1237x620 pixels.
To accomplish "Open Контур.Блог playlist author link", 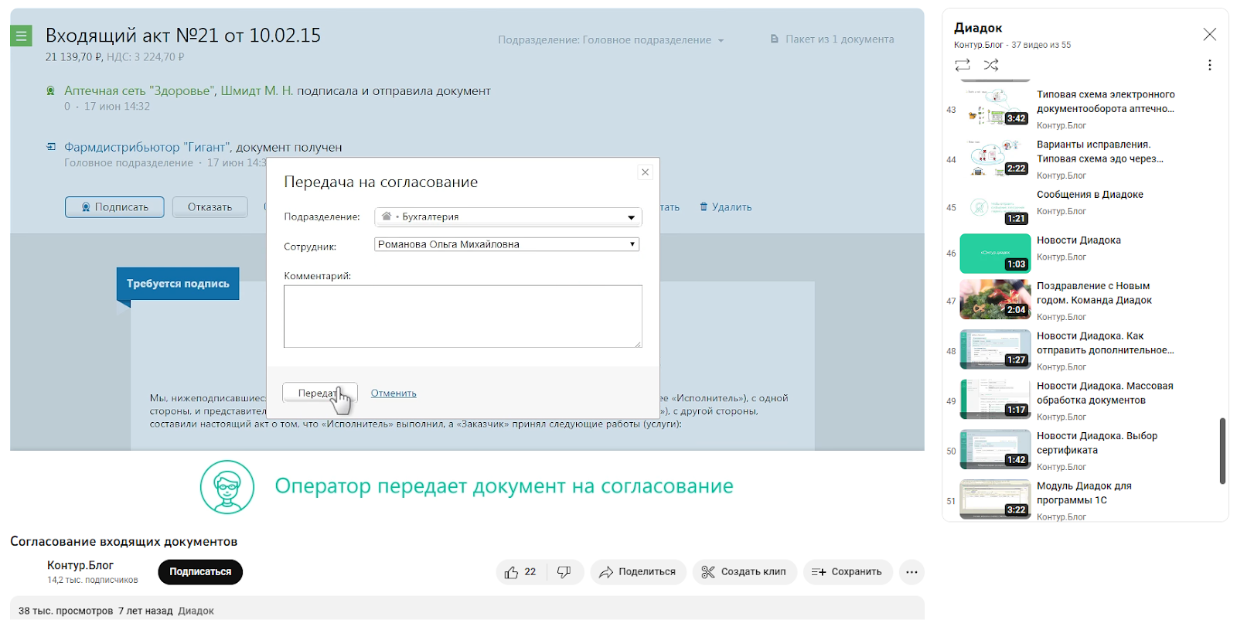I will [978, 45].
